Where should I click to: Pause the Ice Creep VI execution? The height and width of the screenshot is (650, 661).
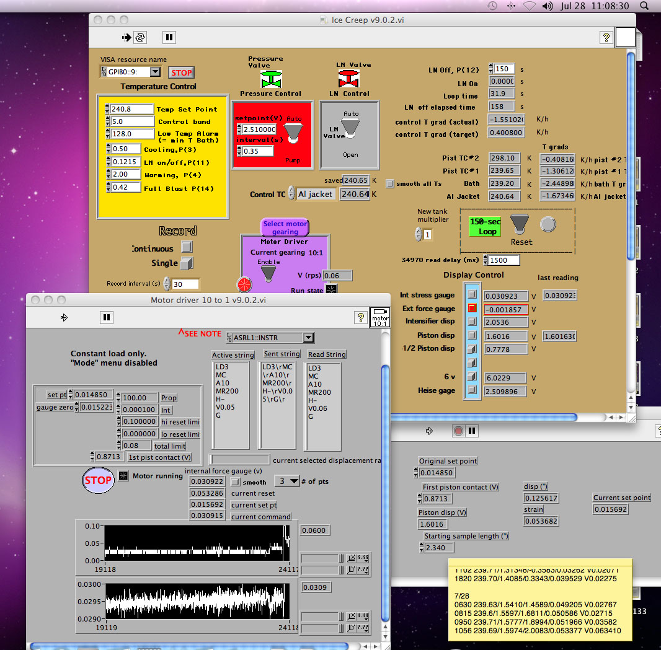[169, 38]
